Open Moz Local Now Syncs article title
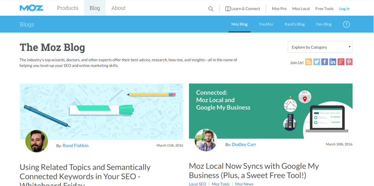This screenshot has width=374, height=186. click(254, 171)
